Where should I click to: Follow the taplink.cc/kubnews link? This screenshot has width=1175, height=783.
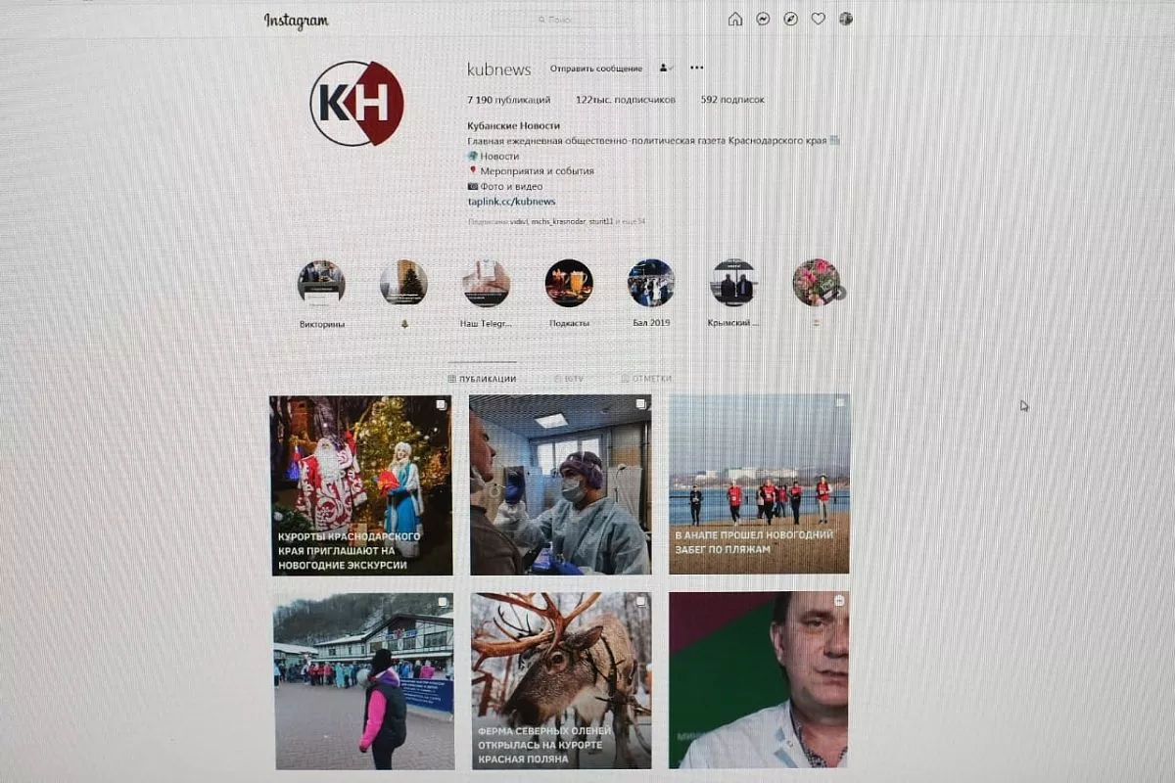coord(511,202)
